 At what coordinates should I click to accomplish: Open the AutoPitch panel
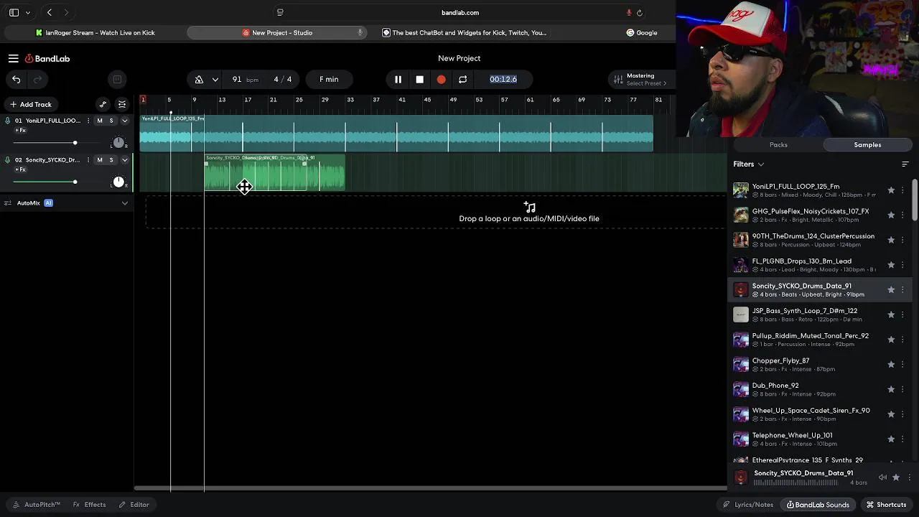pyautogui.click(x=37, y=505)
